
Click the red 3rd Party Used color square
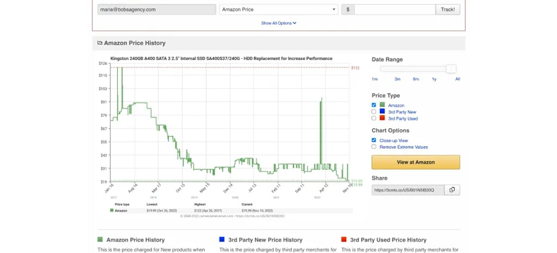382,118
